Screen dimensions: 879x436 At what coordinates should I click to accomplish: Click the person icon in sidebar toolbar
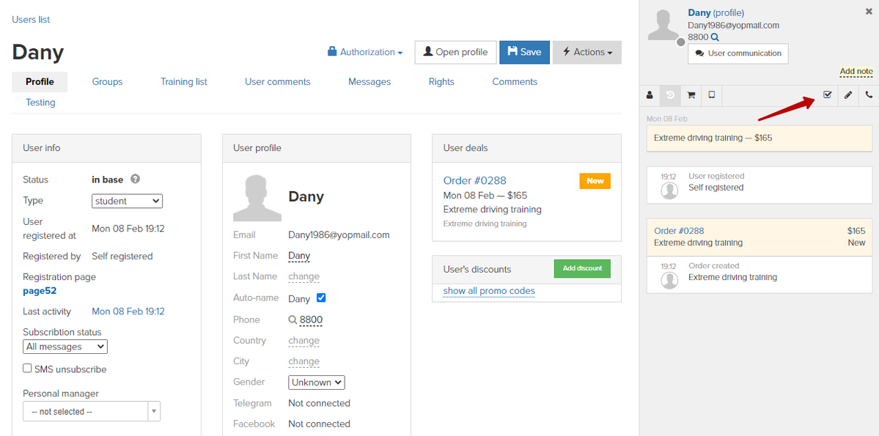tap(650, 95)
